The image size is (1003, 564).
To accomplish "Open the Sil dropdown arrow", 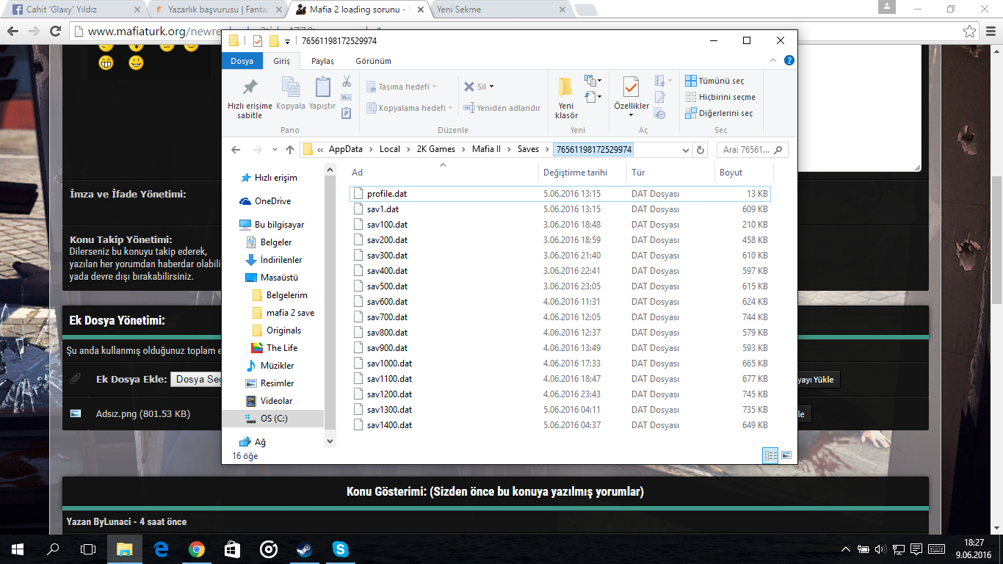I will (x=491, y=87).
